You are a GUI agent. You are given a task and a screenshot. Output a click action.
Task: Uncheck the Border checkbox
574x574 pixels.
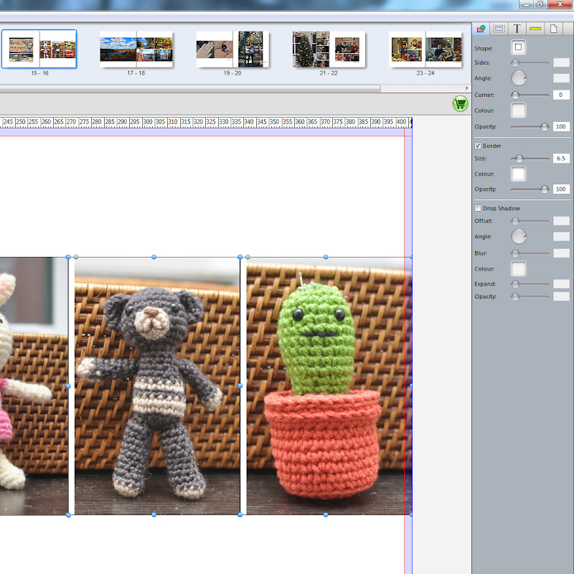(478, 146)
